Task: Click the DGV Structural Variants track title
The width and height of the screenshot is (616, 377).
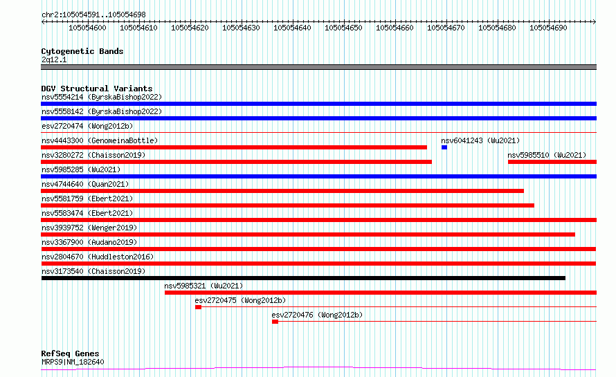Action: [x=97, y=89]
